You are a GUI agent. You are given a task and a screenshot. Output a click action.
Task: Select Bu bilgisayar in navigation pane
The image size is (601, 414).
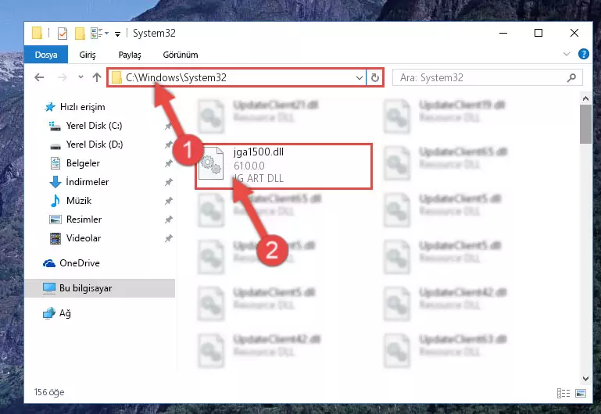pos(100,288)
